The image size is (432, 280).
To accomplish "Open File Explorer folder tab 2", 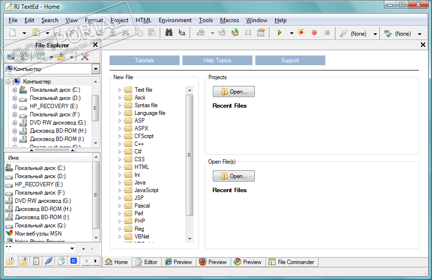I will [24, 261].
